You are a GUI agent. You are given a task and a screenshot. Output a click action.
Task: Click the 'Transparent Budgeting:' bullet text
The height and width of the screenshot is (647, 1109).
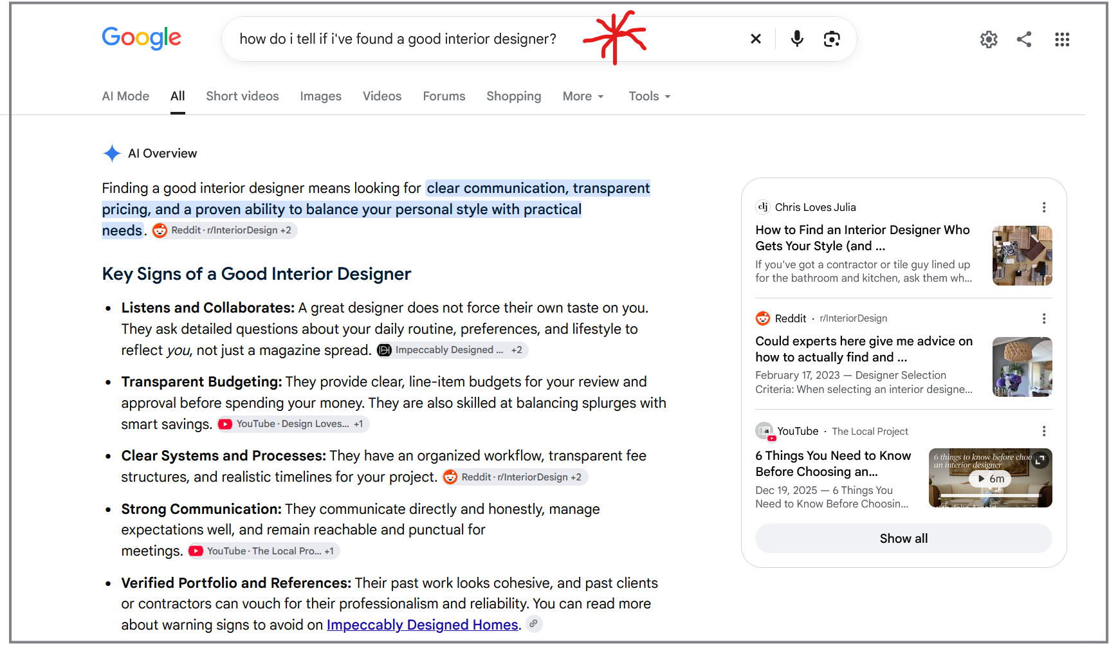click(x=201, y=382)
